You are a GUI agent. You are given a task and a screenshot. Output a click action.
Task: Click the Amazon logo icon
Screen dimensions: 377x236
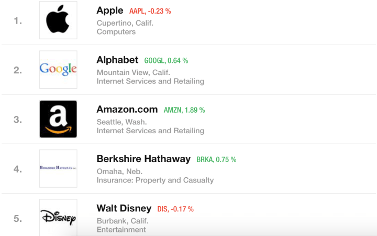coord(58,119)
